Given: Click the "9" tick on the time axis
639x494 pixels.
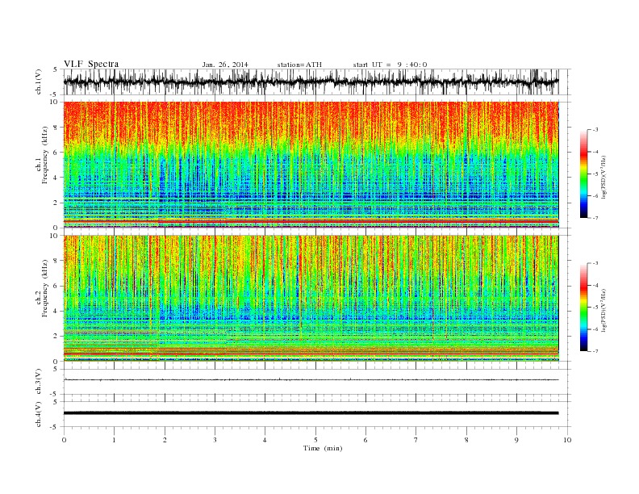Looking at the screenshot, I should tap(516, 440).
